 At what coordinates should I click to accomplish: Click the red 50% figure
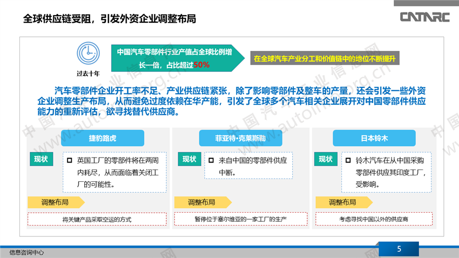click(201, 65)
